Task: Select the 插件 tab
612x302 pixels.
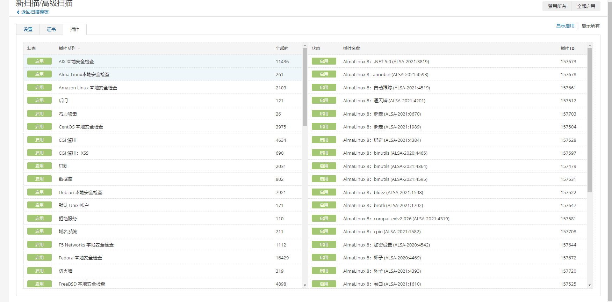Action: [x=75, y=29]
